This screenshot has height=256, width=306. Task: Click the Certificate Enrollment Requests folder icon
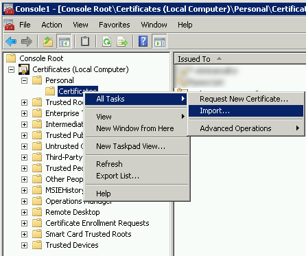tap(37, 223)
